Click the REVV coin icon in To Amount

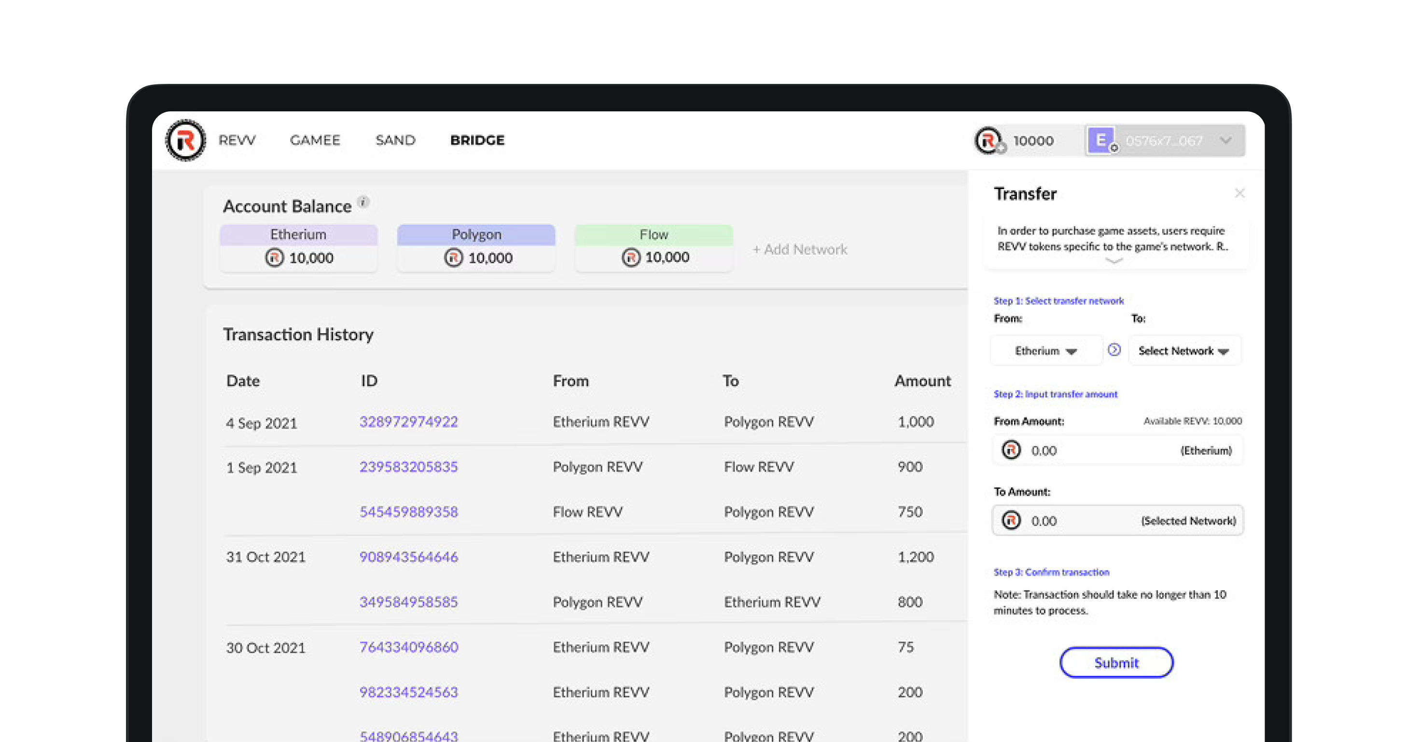[x=1011, y=520]
